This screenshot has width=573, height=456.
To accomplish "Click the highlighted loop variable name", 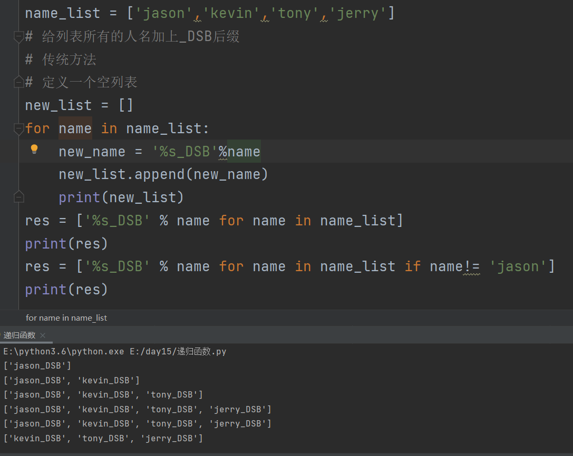I will tap(75, 128).
